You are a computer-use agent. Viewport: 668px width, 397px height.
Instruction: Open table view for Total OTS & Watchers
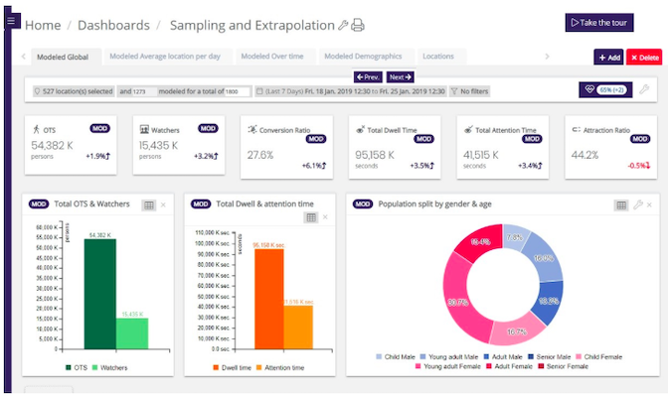coord(149,204)
